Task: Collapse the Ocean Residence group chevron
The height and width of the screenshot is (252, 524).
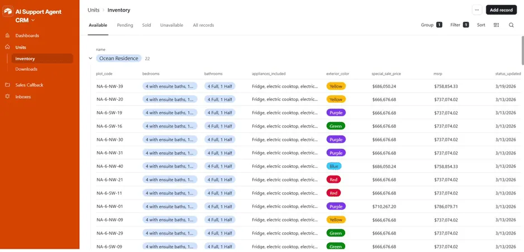Action: tap(90, 59)
